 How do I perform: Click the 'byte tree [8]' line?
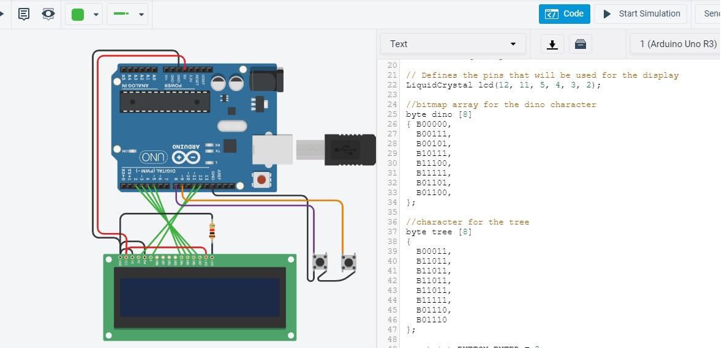(439, 232)
